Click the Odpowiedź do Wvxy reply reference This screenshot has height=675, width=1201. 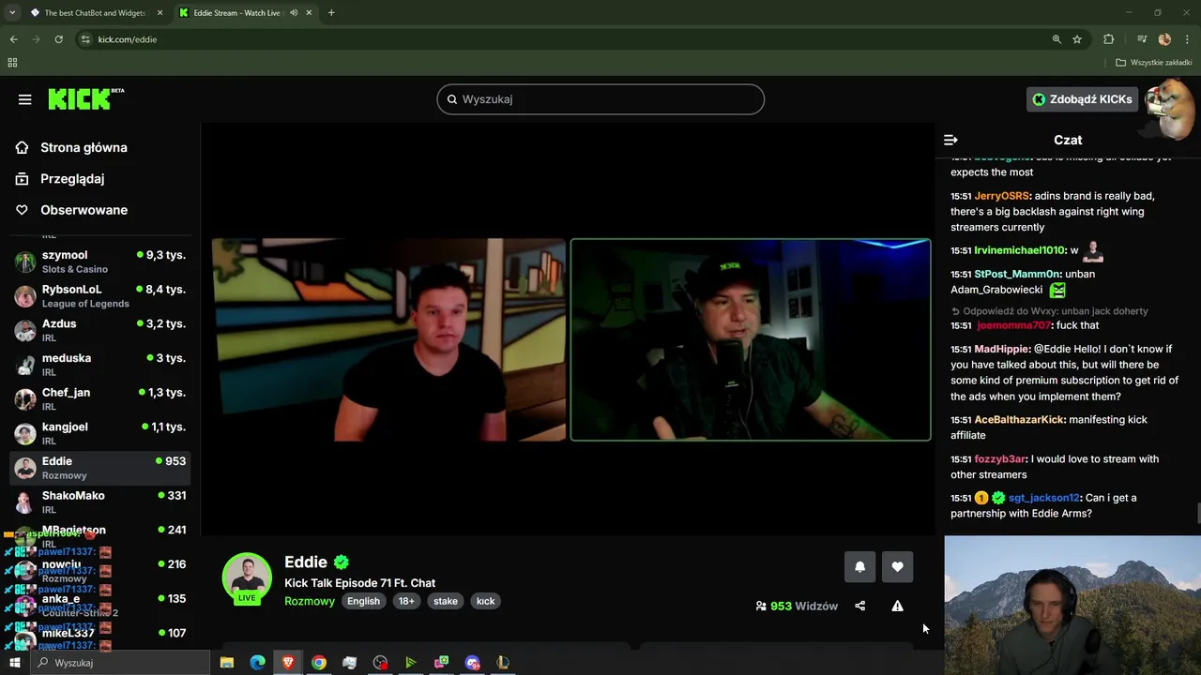pyautogui.click(x=1049, y=311)
